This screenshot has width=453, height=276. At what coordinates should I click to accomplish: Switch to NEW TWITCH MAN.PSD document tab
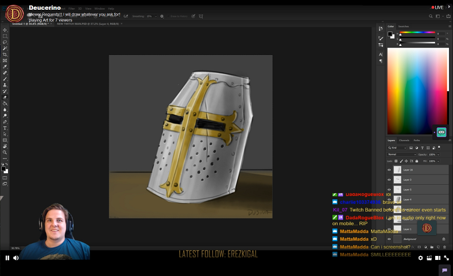click(88, 24)
